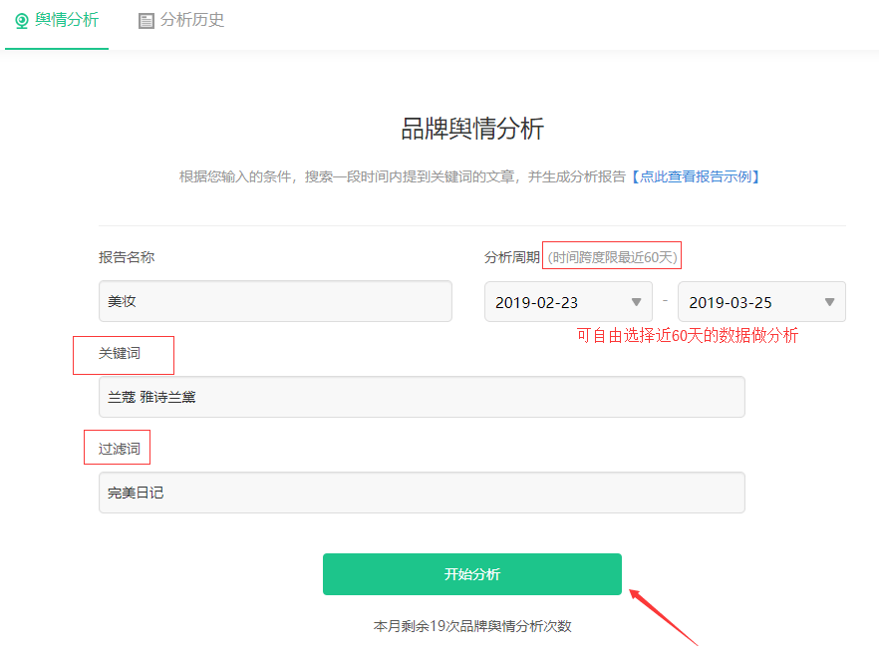This screenshot has height=666, width=879.
Task: Switch to the 分析历史 tab
Action: (181, 21)
